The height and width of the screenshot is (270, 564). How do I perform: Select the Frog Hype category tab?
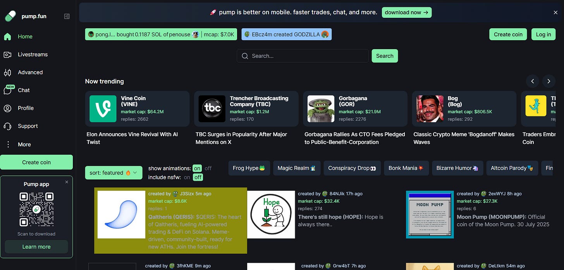249,168
